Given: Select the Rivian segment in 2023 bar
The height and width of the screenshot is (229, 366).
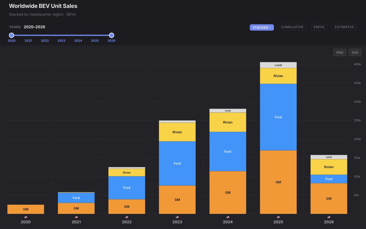Looking at the screenshot, I should 177,132.
